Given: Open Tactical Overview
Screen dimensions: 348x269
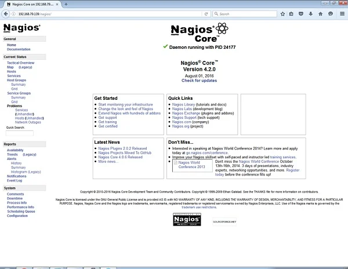Looking at the screenshot, I should click(x=20, y=63).
